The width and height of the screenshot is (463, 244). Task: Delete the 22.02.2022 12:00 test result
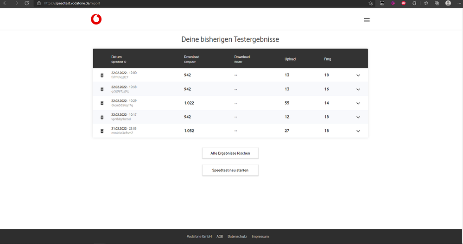click(102, 75)
